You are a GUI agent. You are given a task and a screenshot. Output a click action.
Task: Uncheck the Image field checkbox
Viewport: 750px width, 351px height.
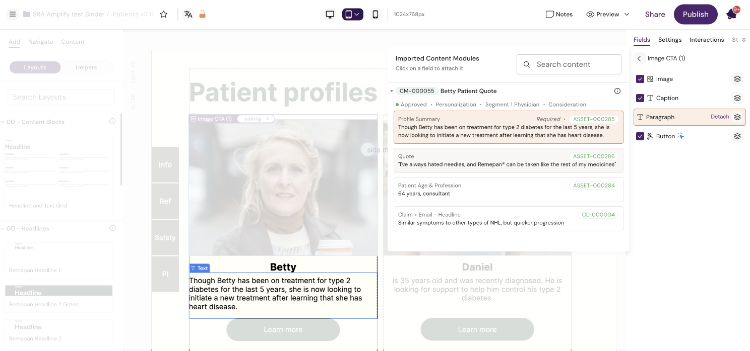[640, 79]
